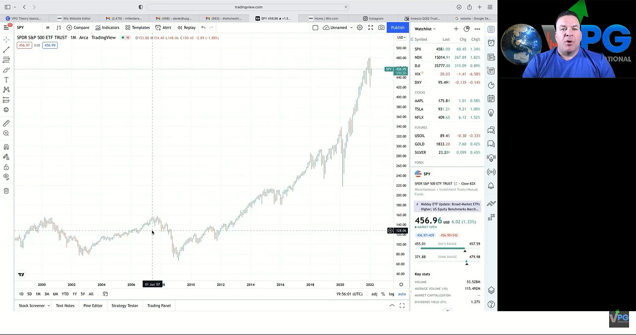Take a chart snapshot with camera icon
Screen dimensions: 636x335
coord(381,28)
